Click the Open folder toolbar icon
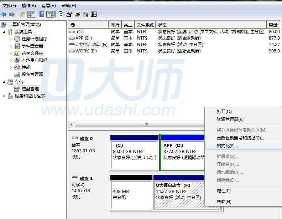The height and width of the screenshot is (219, 282). point(78,14)
